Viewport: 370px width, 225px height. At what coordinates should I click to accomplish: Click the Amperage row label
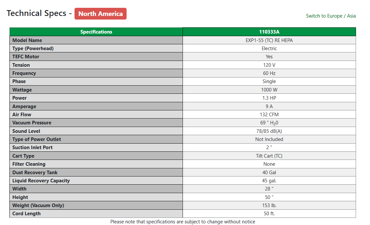pyautogui.click(x=24, y=106)
